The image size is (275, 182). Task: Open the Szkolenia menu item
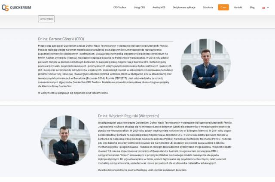coord(208,7)
